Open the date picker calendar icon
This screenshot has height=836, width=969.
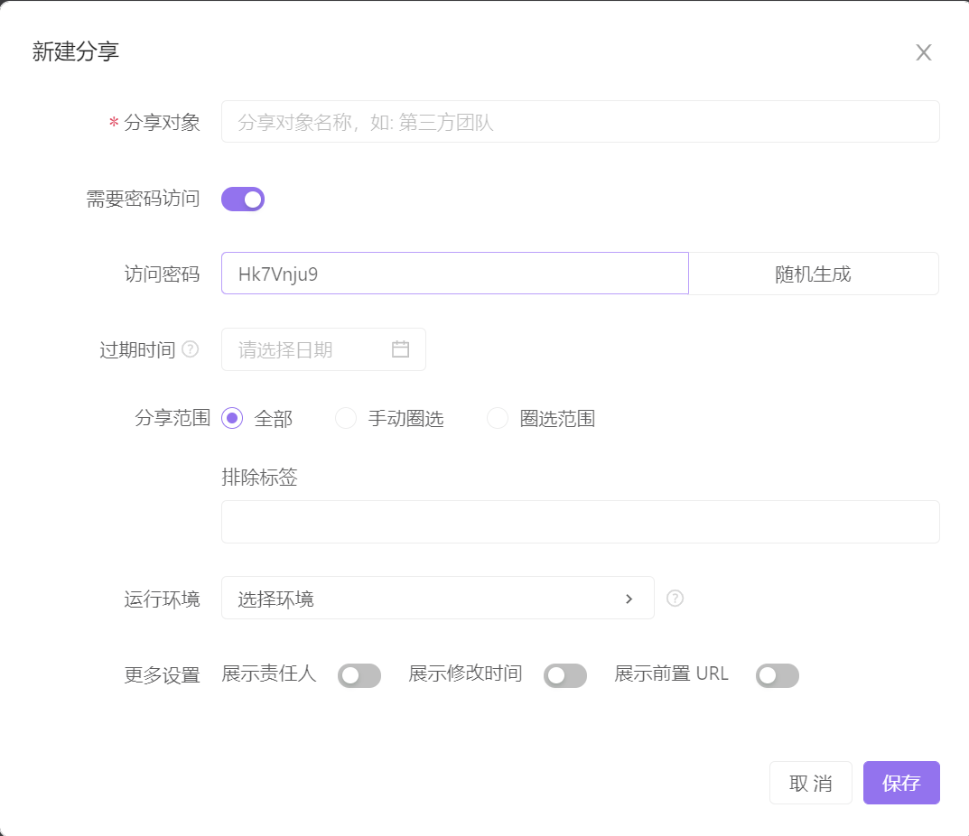click(x=401, y=349)
